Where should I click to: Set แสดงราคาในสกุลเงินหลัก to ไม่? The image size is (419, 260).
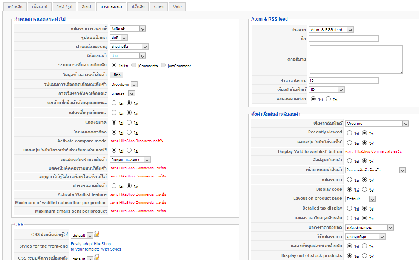point(349,218)
